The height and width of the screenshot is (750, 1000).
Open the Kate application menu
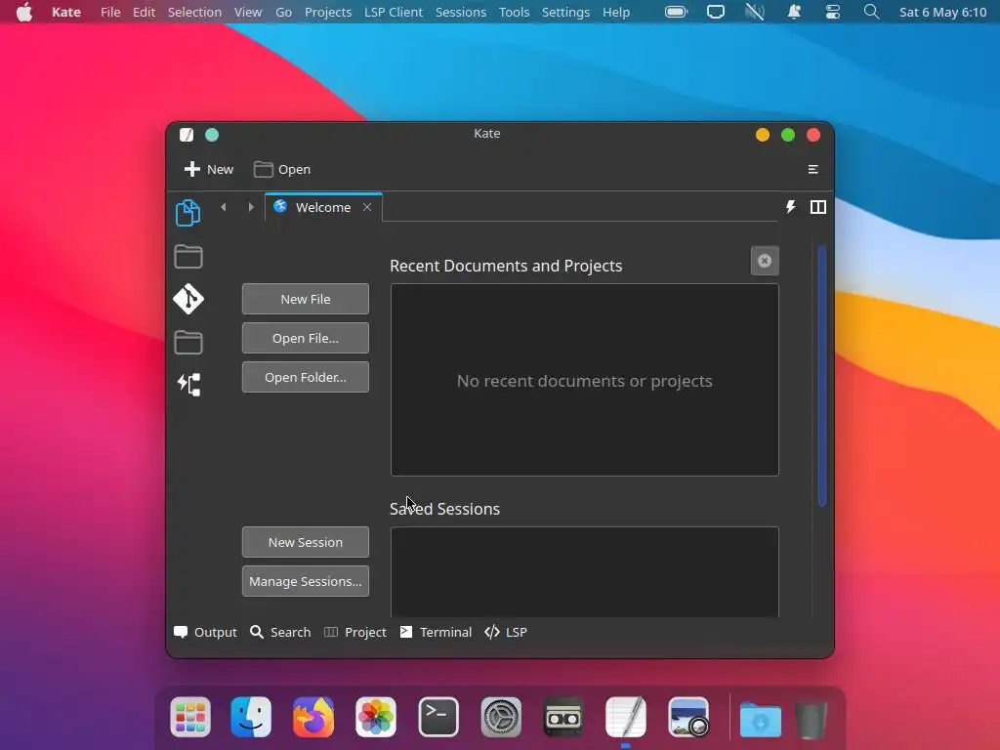66,12
